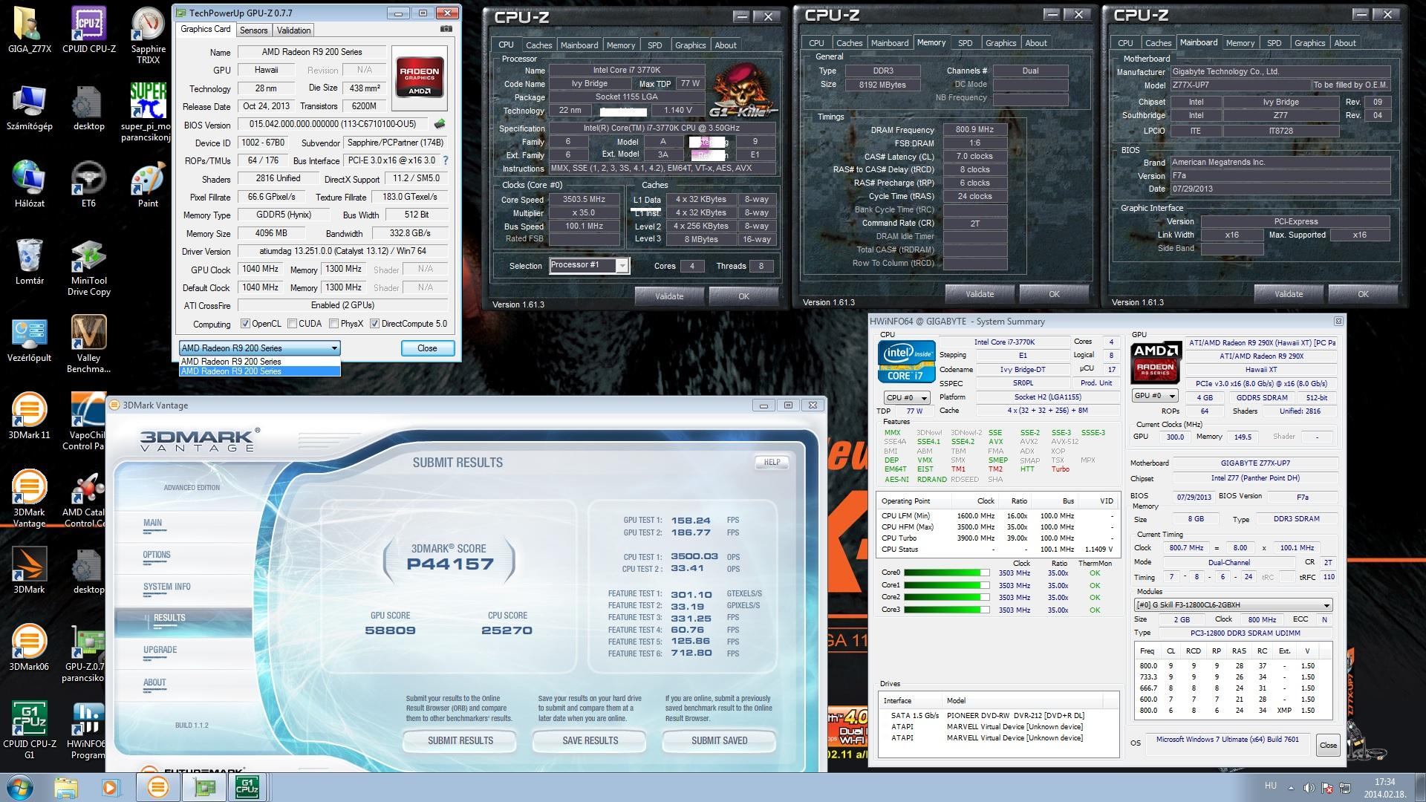Click the bus interface question mark icon
Screen dimensions: 1426x802
[x=446, y=160]
